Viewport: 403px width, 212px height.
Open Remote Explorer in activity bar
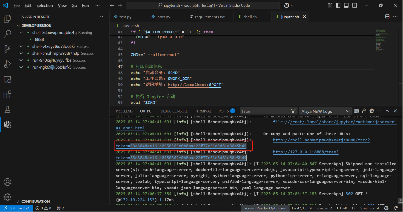(7, 79)
